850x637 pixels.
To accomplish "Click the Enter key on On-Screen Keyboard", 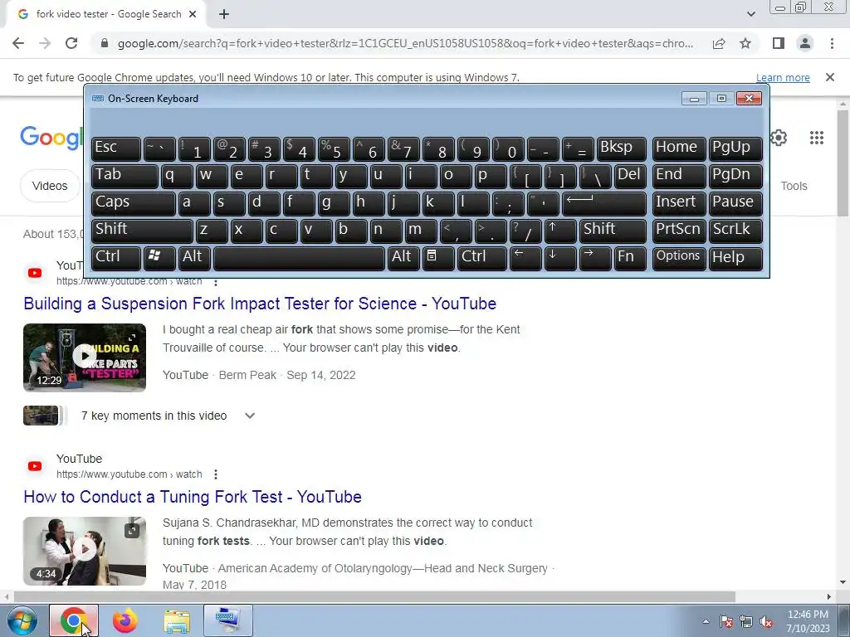I will [604, 203].
